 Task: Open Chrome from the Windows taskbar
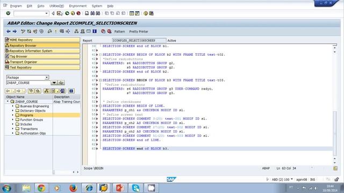pos(41,188)
